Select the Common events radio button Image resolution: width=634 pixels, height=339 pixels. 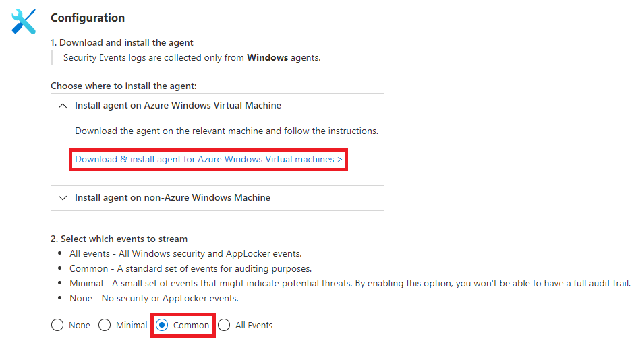(x=162, y=326)
